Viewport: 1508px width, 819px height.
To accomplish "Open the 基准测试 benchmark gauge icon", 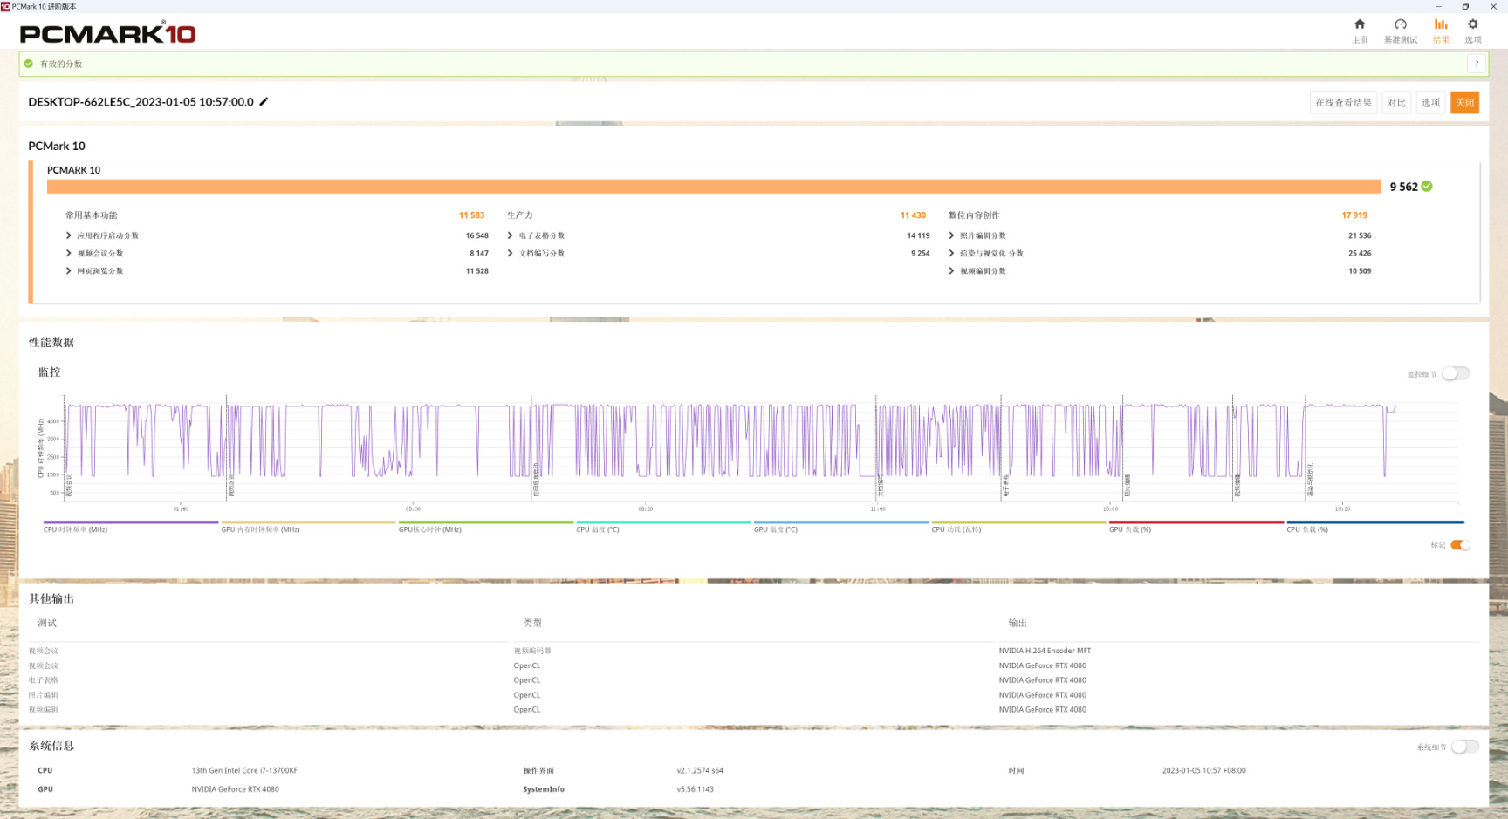I will pyautogui.click(x=1401, y=24).
